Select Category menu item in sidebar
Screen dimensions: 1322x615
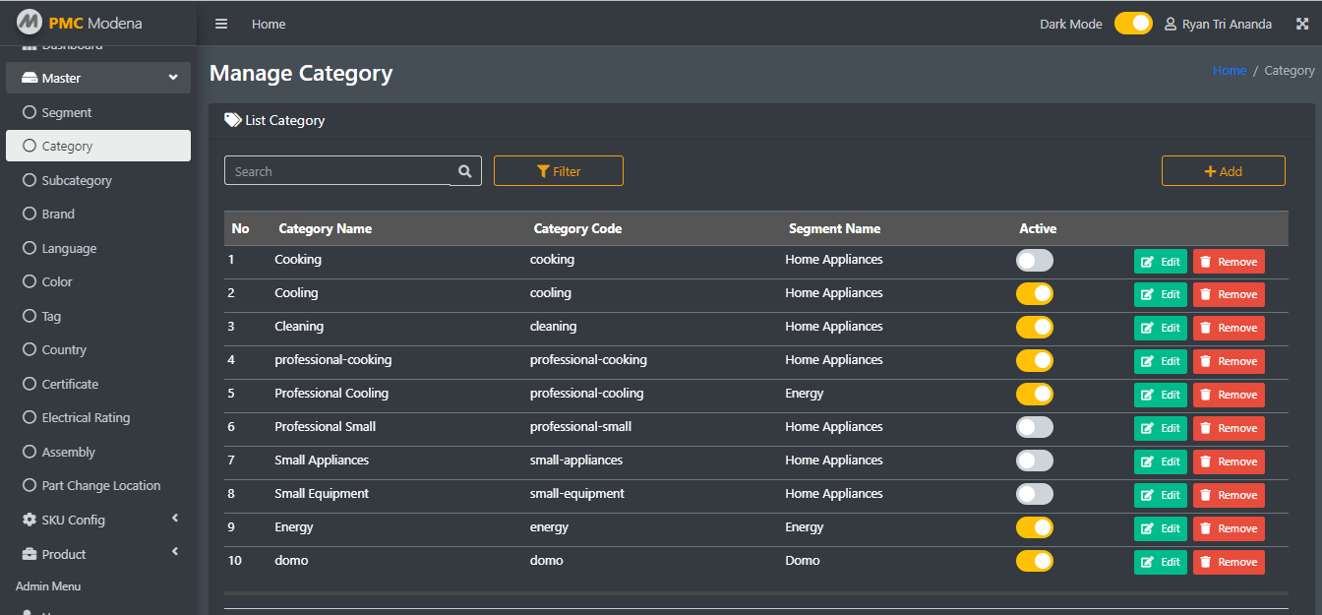tap(98, 146)
